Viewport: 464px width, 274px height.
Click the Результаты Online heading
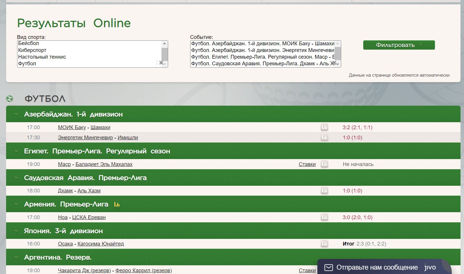tap(74, 23)
